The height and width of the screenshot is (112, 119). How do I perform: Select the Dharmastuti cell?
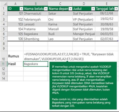point(36,13)
